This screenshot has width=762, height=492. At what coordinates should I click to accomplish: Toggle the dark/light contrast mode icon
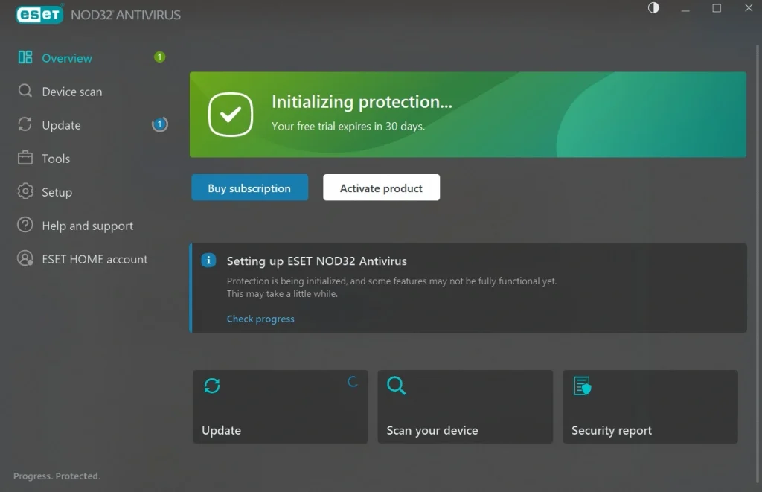click(x=653, y=7)
